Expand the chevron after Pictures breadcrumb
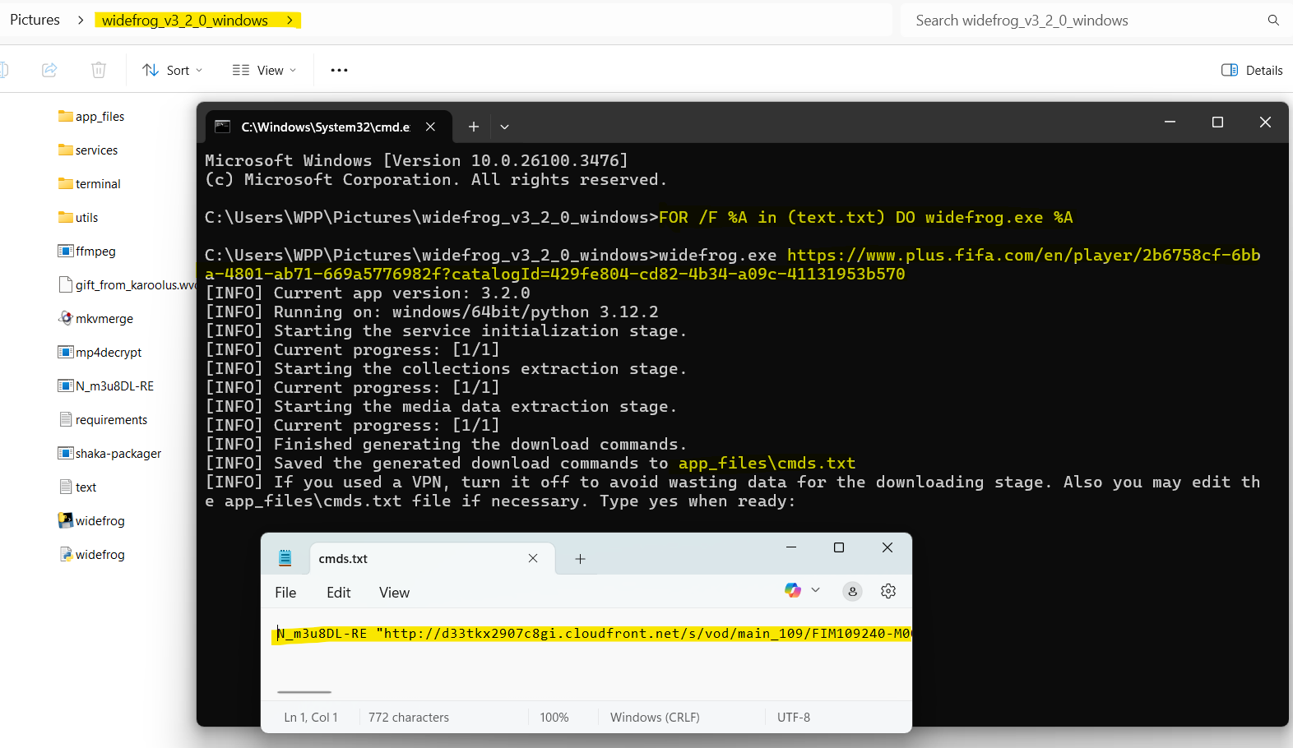 (81, 20)
